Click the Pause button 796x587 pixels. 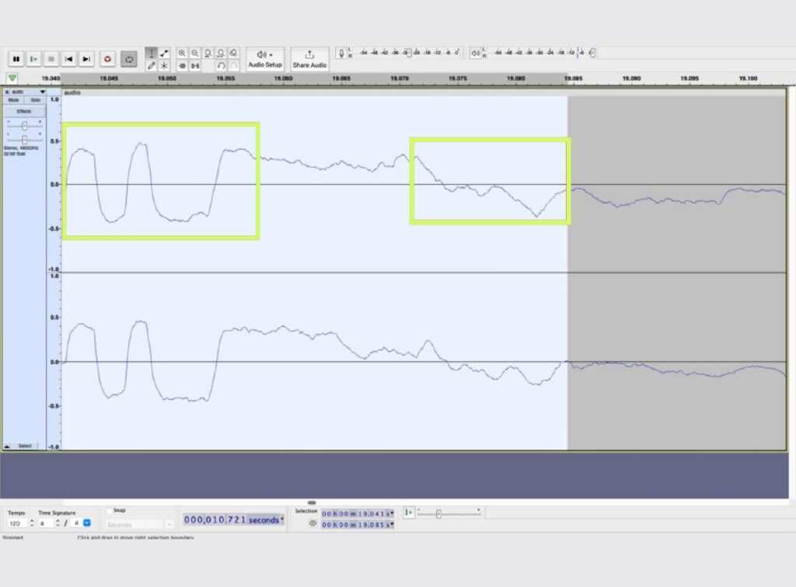point(16,59)
